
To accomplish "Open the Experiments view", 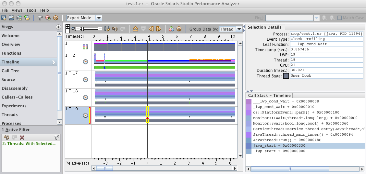I will click(14, 106).
